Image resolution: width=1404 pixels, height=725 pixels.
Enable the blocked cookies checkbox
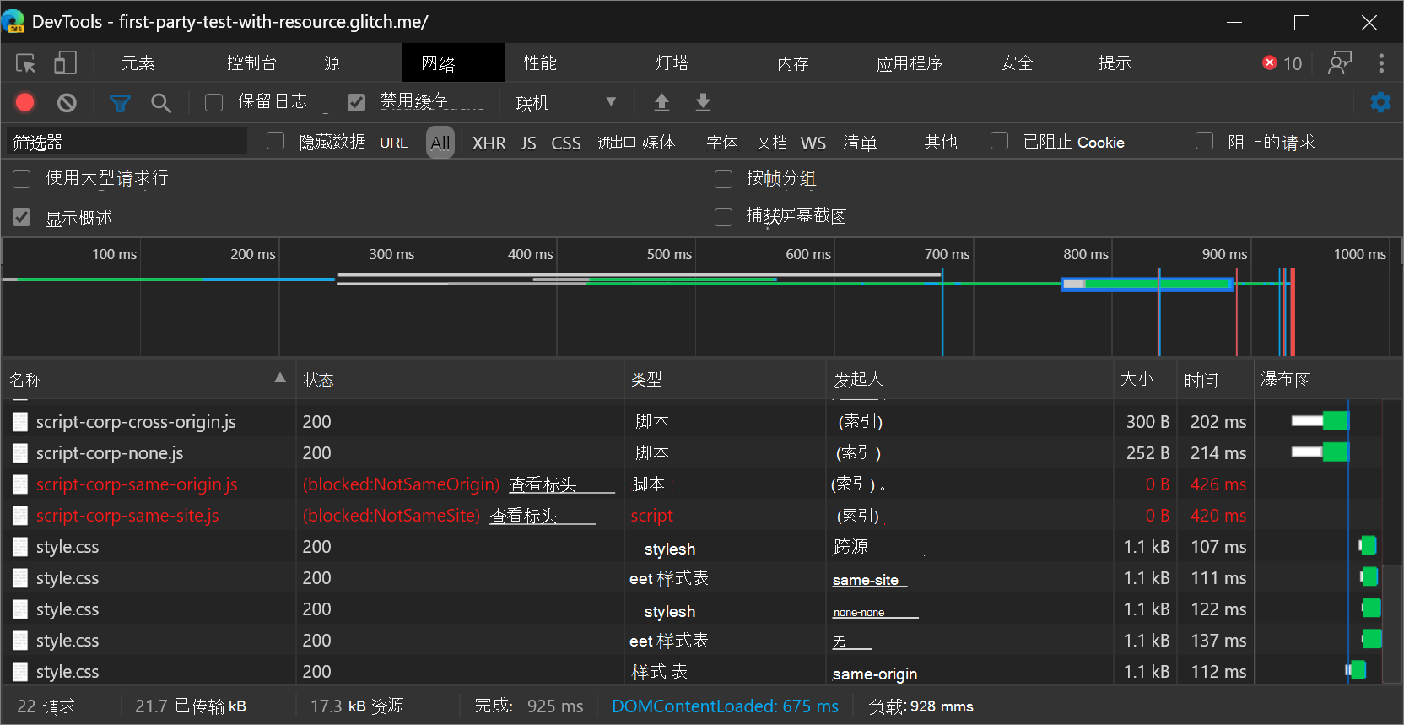[x=1000, y=141]
